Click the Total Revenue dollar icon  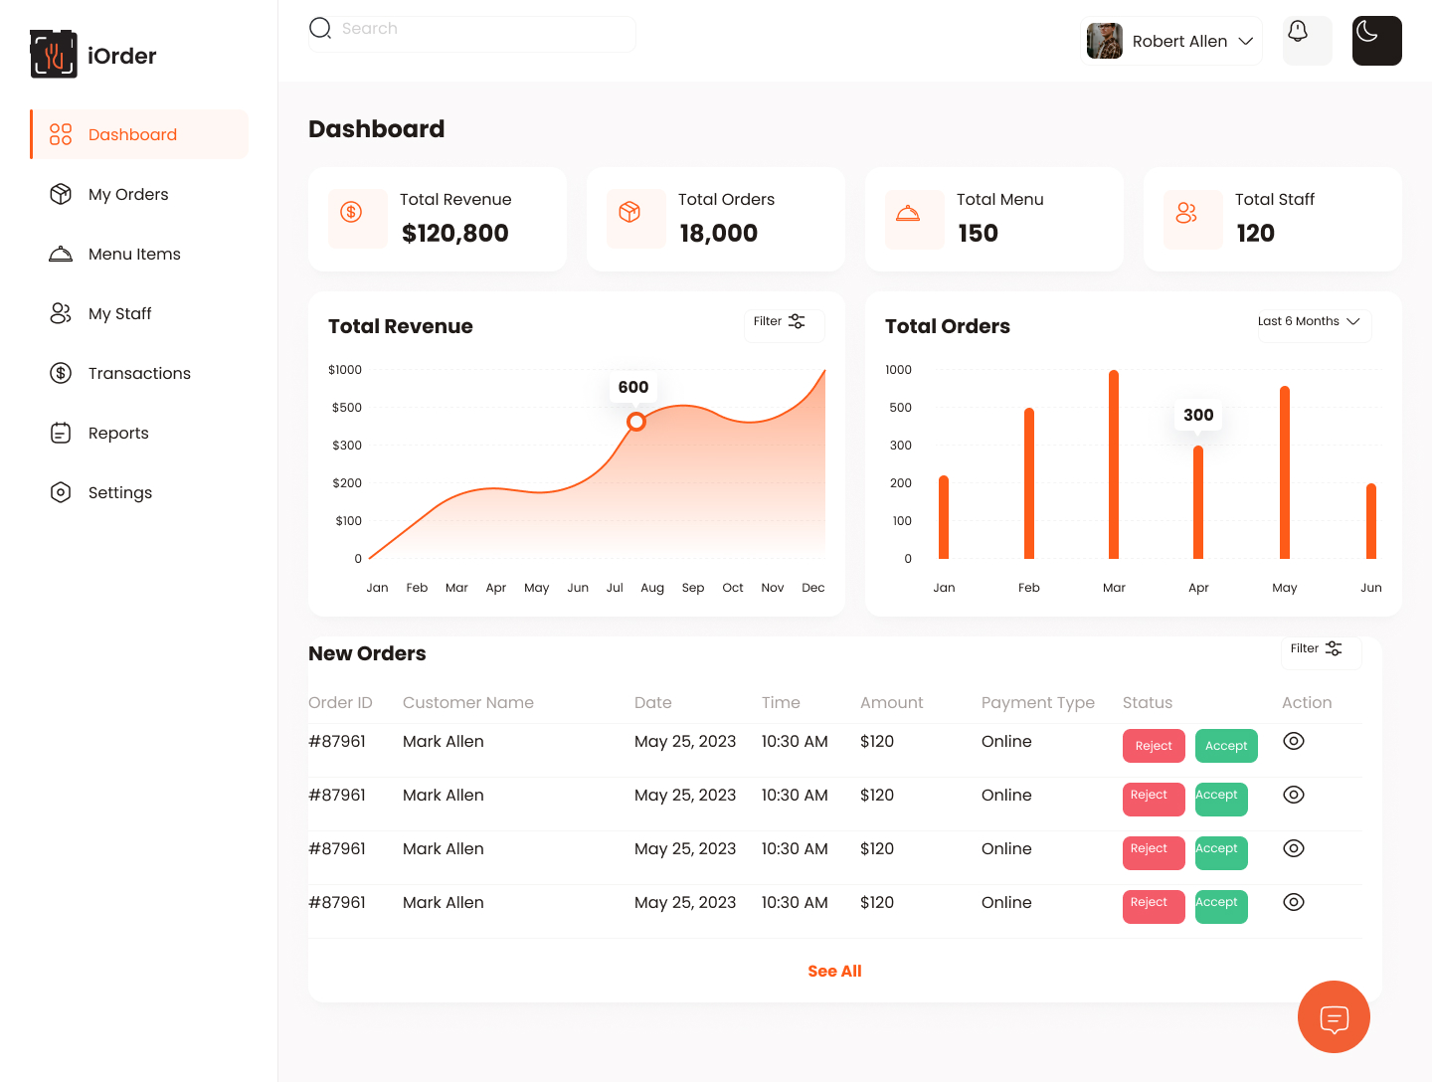pyautogui.click(x=351, y=212)
